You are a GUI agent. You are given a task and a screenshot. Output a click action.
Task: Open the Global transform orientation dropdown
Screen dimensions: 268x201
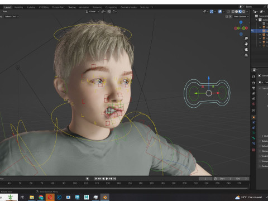coord(92,12)
